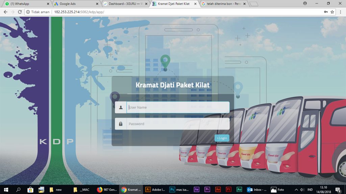Viewport: 346px width, 194px height.
Task: Open Adobe After Effects from taskbar
Action: 196,190
